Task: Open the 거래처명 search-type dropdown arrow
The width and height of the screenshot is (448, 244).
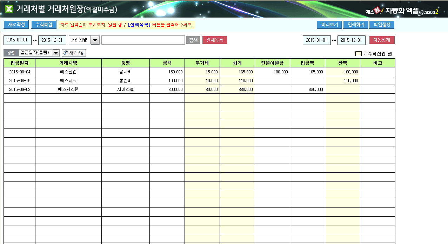Action: 95,40
